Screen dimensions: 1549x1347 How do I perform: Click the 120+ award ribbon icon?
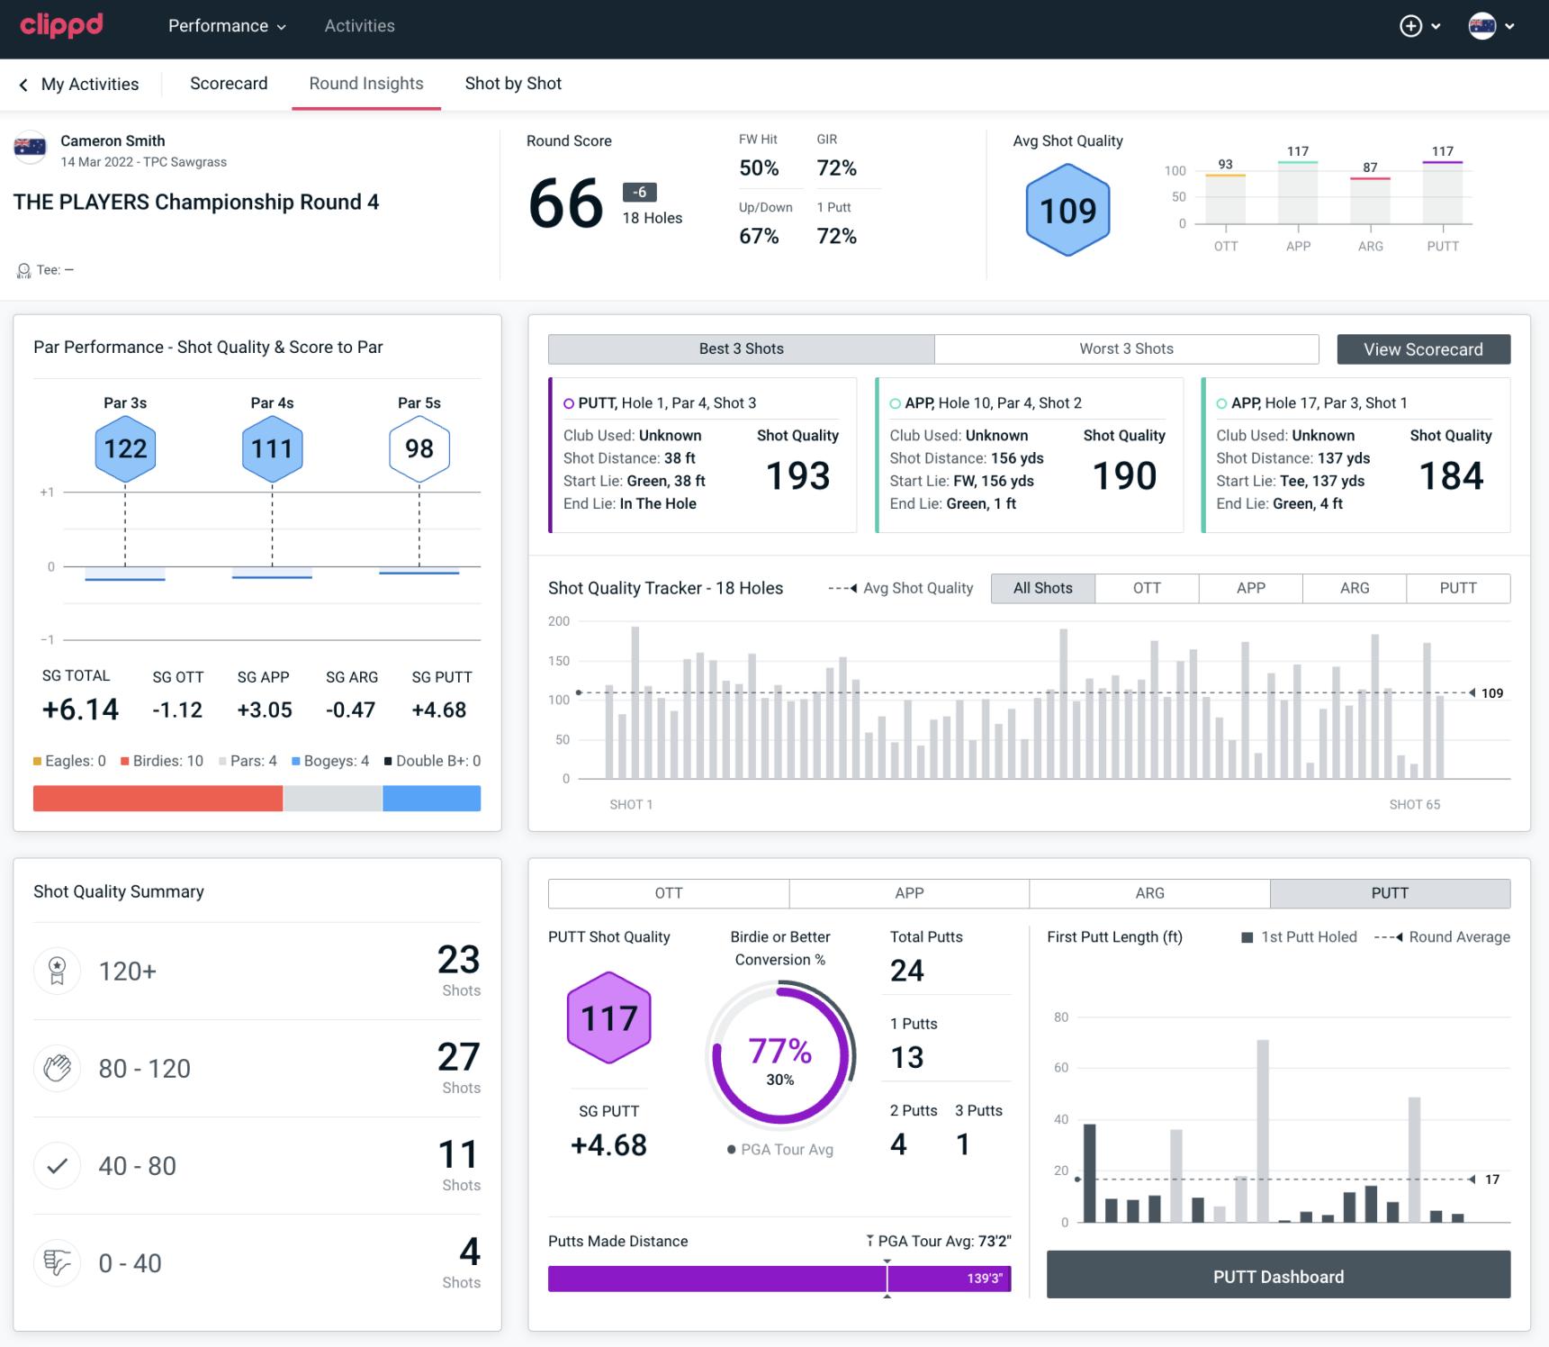[57, 971]
